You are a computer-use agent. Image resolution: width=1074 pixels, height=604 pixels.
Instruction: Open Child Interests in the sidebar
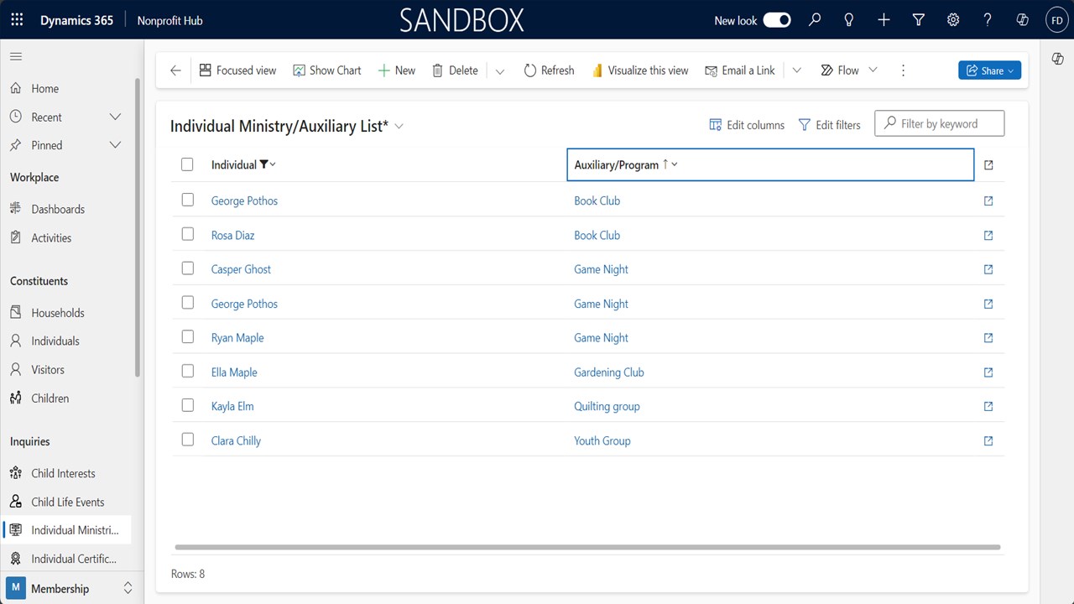coord(63,473)
